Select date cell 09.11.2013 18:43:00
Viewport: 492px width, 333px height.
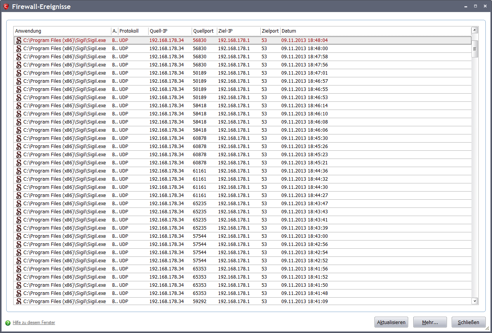point(305,236)
